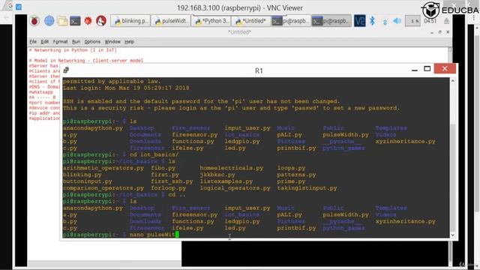Open the Edit menu in IDLE
The width and height of the screenshot is (480, 270).
click(45, 42)
